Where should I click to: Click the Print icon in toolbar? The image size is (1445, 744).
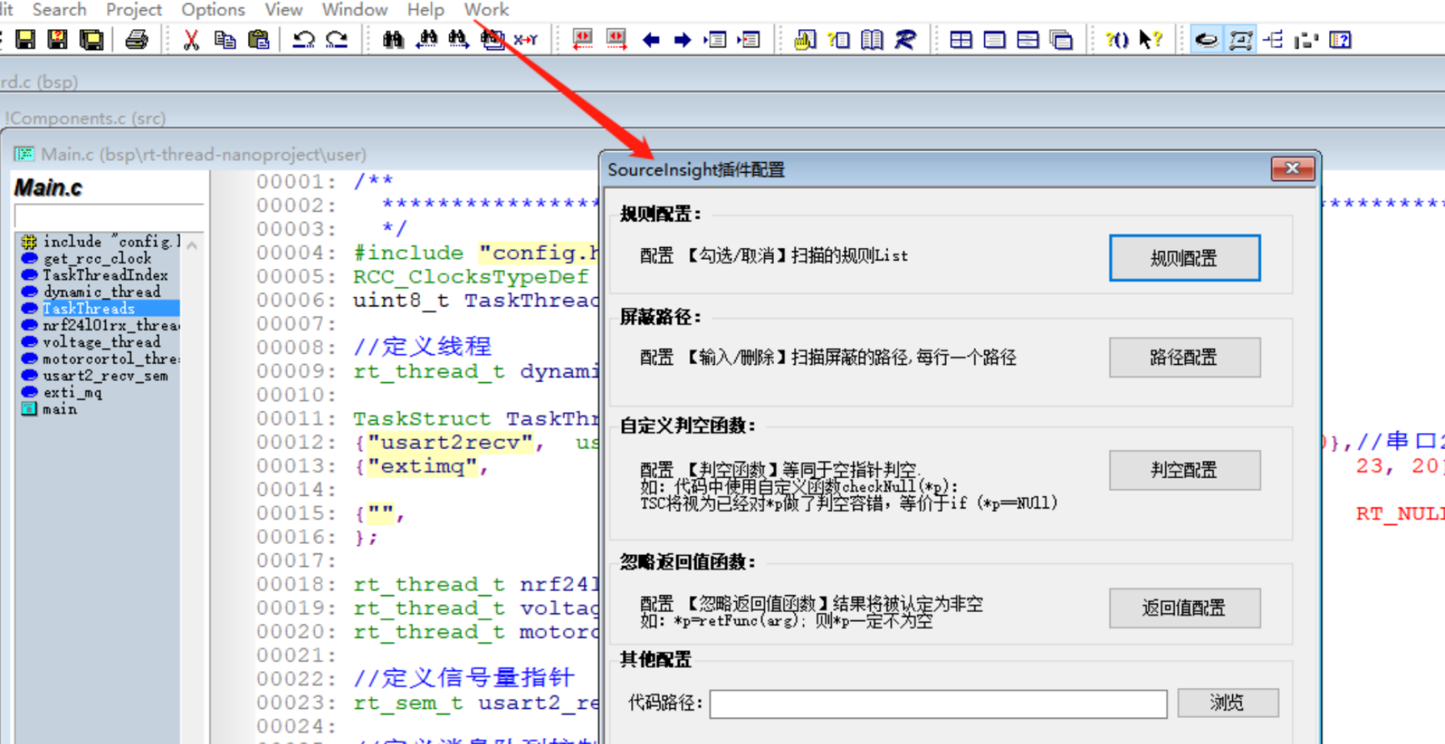click(x=137, y=39)
